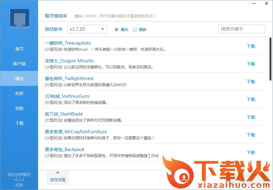The height and width of the screenshot is (190, 273).
Task: Download the Treecapitato mod
Action: click(251, 46)
